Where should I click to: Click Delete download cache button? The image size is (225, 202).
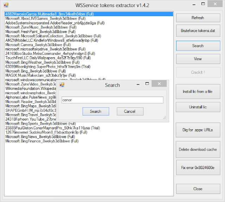coord(198,150)
